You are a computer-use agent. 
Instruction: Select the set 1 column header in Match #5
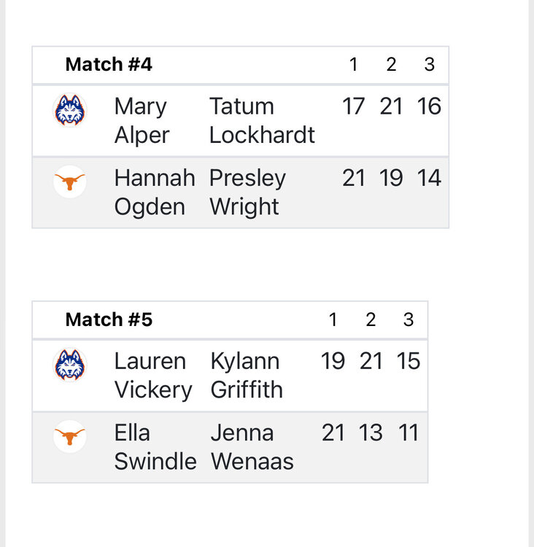point(333,319)
